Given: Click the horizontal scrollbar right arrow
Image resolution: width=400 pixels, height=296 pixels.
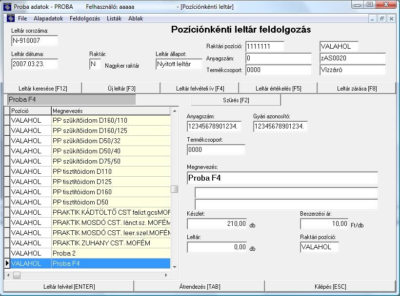Looking at the screenshot, I should click(x=166, y=275).
